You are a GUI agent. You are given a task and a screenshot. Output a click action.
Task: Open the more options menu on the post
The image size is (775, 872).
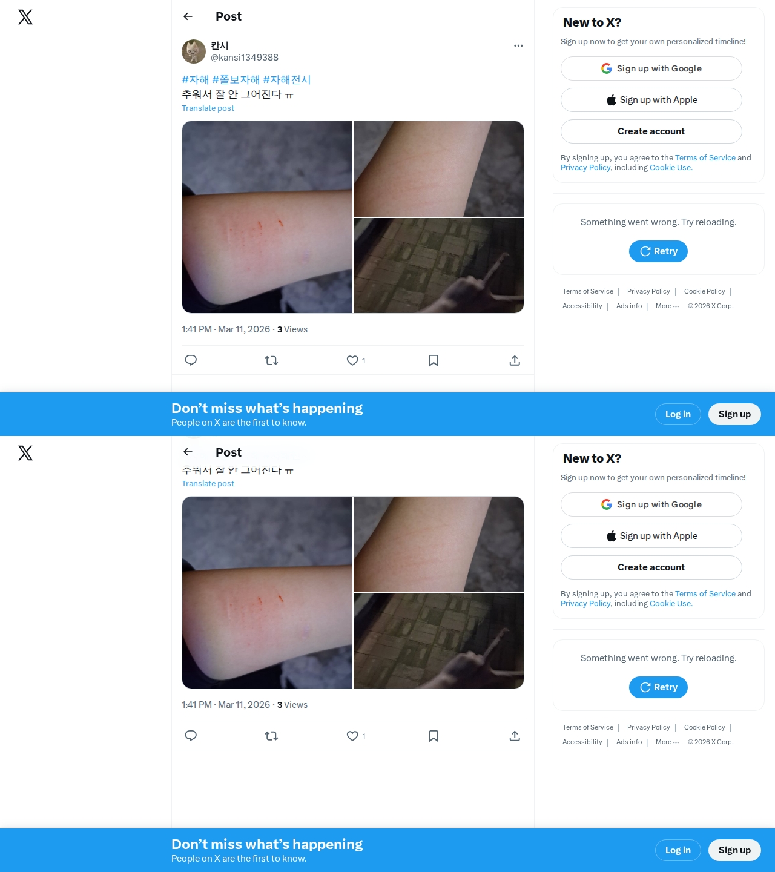(518, 45)
